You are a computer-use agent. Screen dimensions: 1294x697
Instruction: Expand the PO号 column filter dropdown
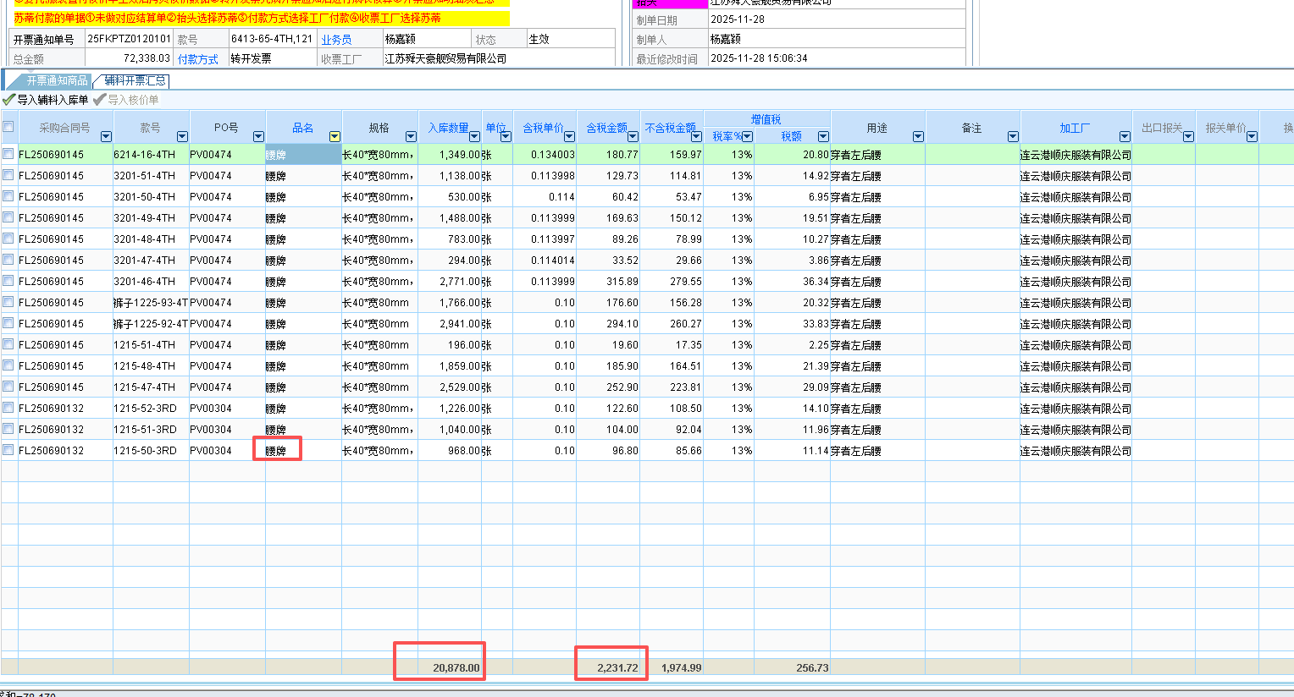[x=258, y=137]
